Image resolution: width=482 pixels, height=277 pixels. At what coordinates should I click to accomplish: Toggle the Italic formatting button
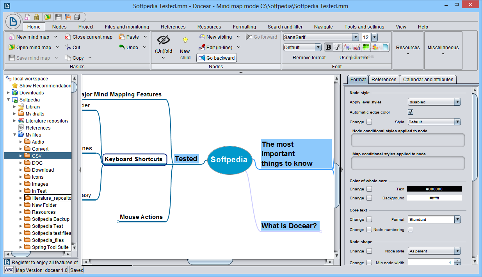click(338, 47)
